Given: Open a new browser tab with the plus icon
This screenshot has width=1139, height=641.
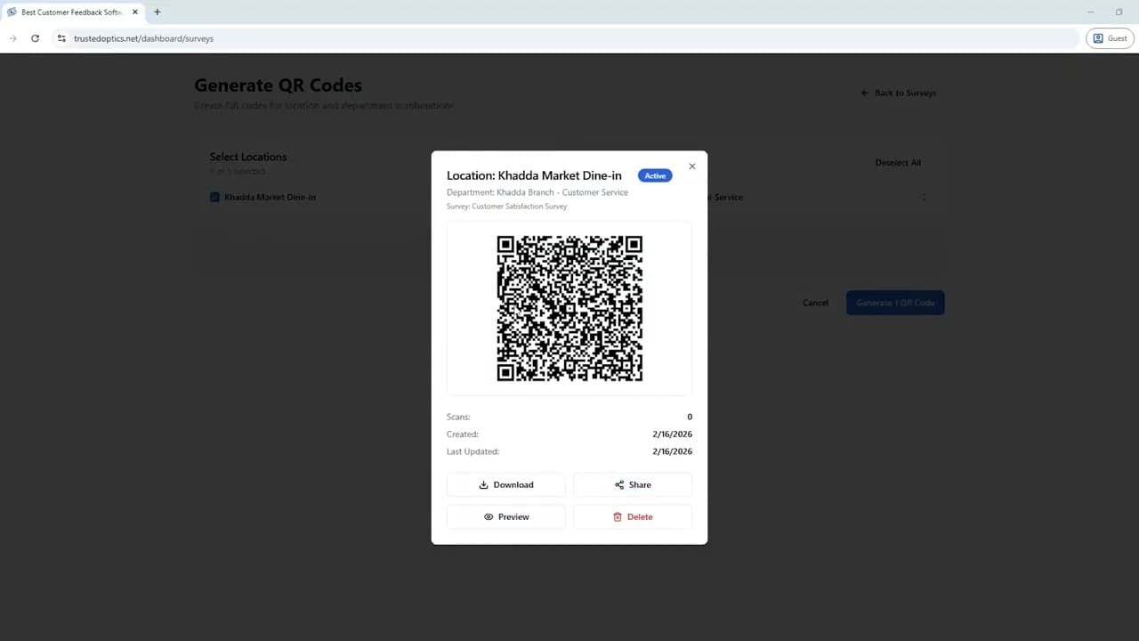Looking at the screenshot, I should 158,12.
